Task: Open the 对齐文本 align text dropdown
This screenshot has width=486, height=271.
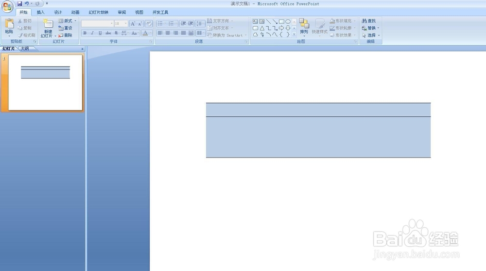Action: (x=220, y=28)
